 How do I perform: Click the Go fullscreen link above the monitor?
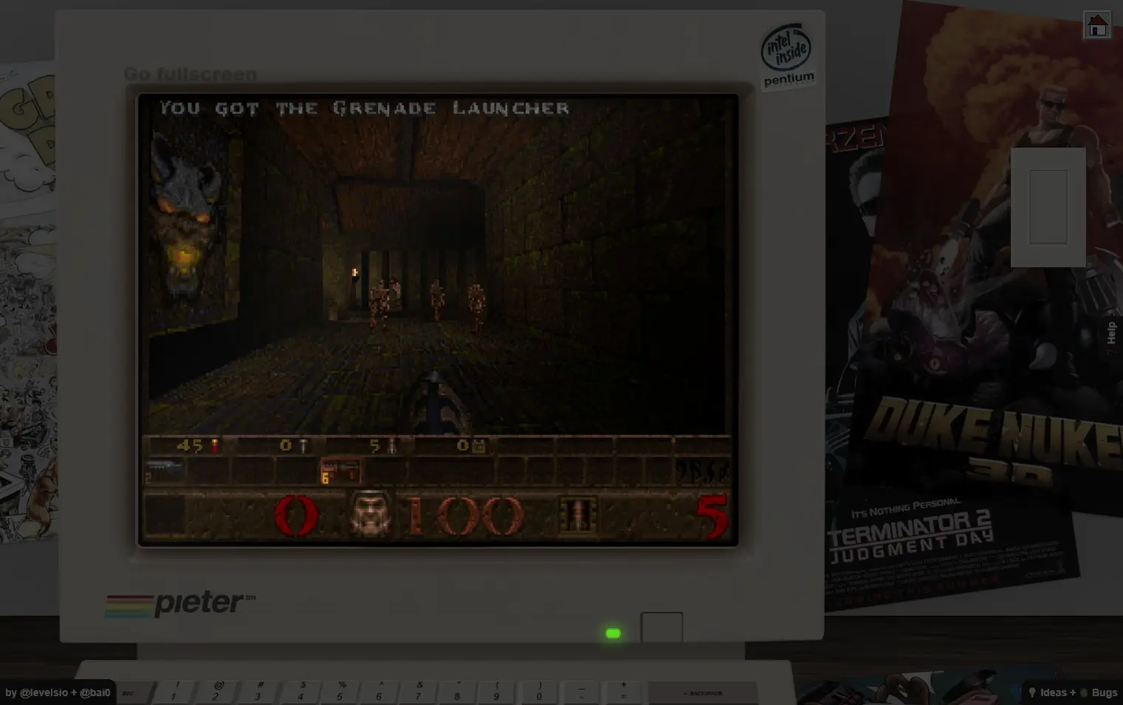tap(190, 74)
